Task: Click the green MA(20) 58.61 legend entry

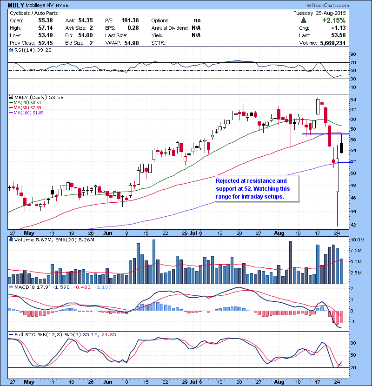Action: (x=25, y=103)
